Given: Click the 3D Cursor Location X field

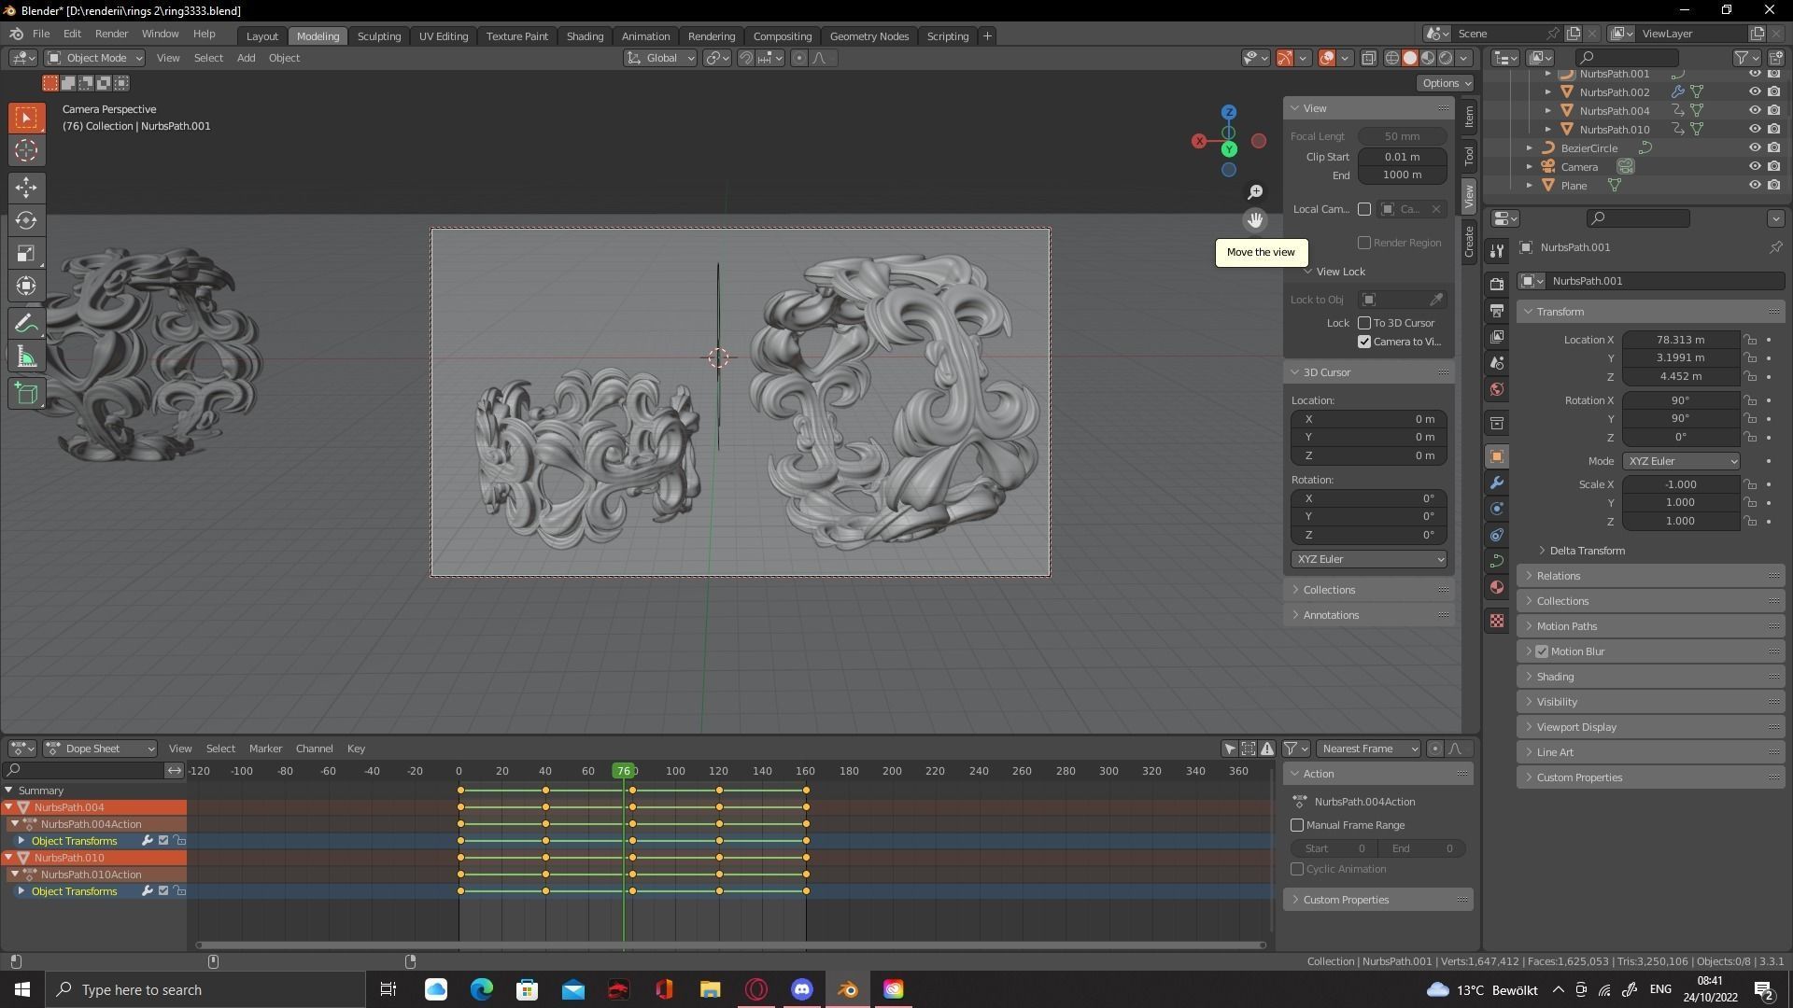Looking at the screenshot, I should (x=1369, y=419).
